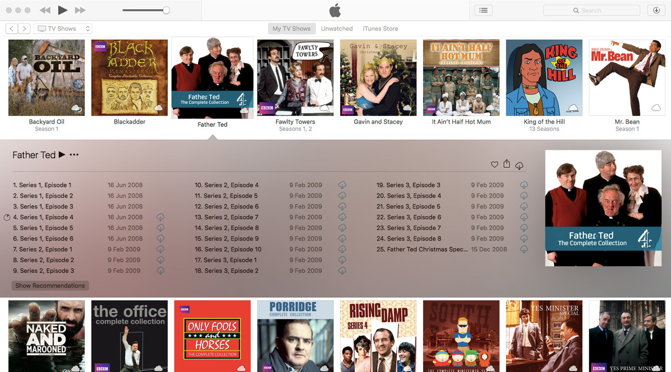Viewport: 671px width, 372px height.
Task: Download Series 2, Episode 2 from cloud
Action: (x=160, y=260)
